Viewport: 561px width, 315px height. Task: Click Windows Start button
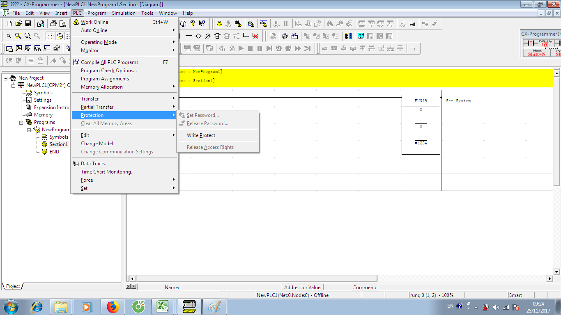coord(10,306)
